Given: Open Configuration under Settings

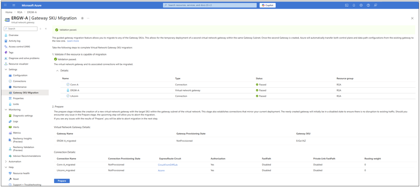Looking at the screenshot, I should point(20,75).
